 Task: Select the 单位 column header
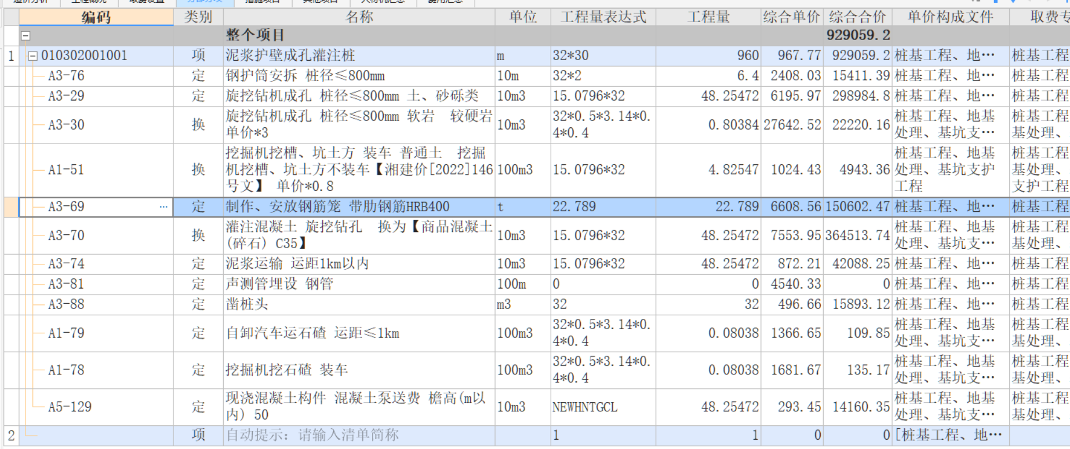click(523, 17)
